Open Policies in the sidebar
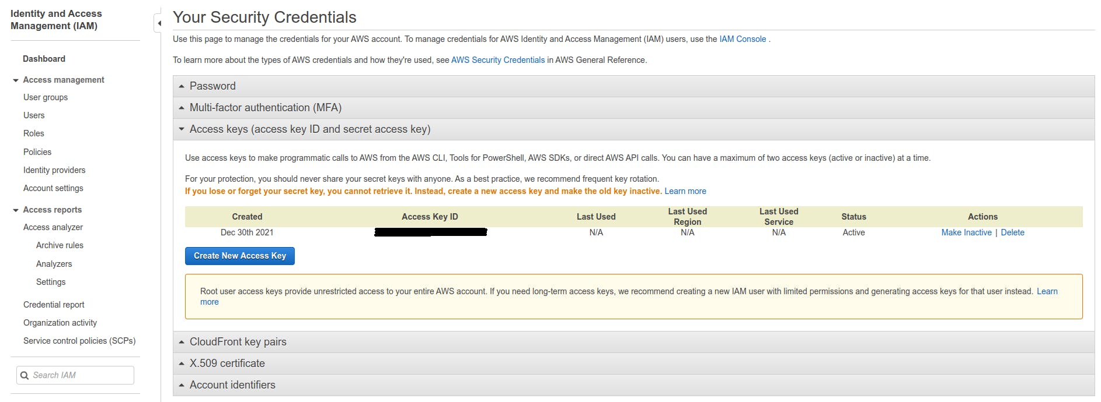 (x=37, y=152)
